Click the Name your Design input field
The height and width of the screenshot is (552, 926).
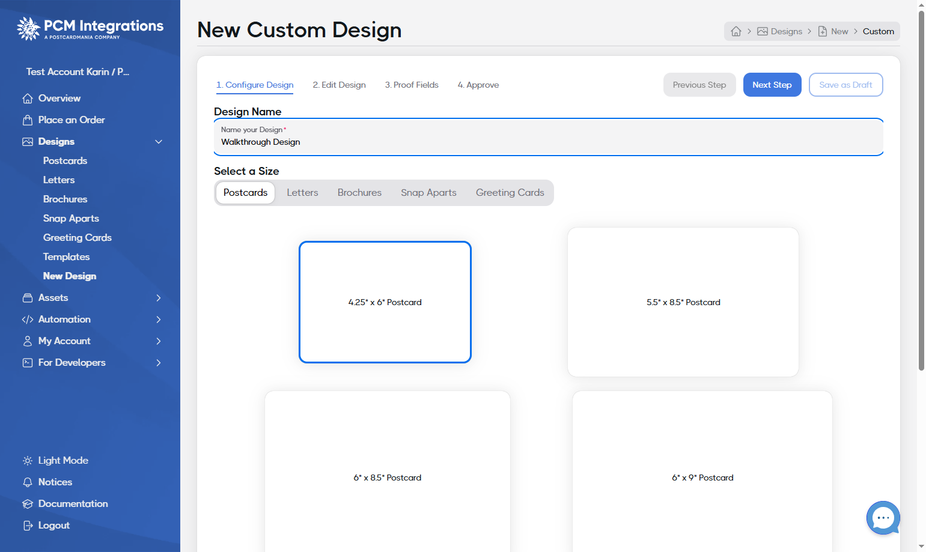click(x=549, y=137)
